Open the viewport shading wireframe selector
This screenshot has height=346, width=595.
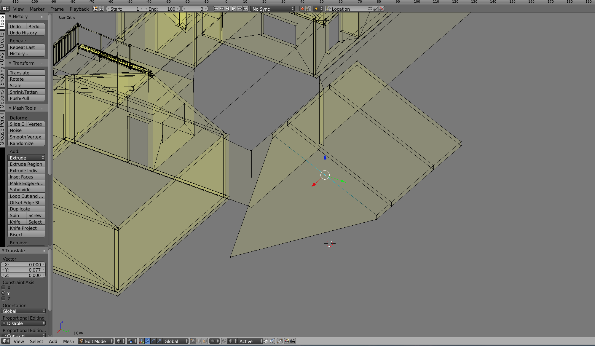click(120, 341)
